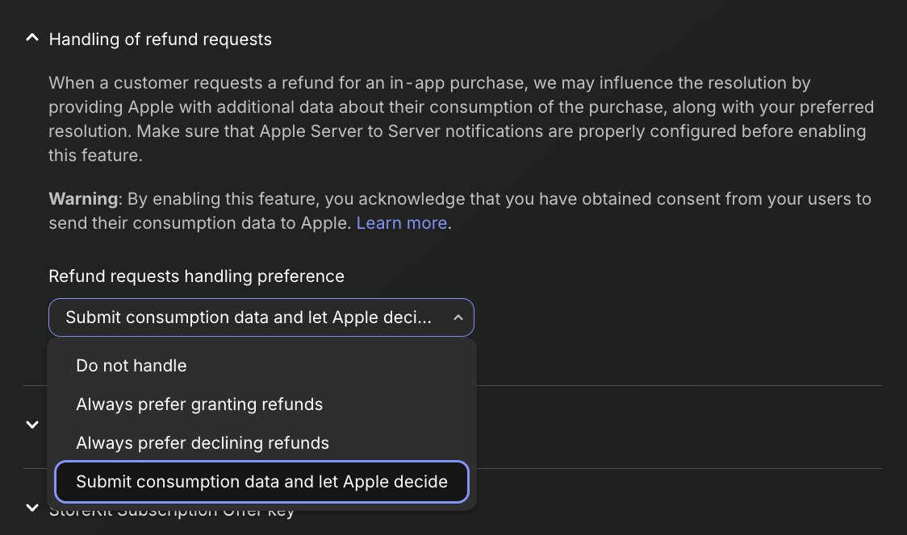The width and height of the screenshot is (907, 535).
Task: Choose Always prefer declining refunds
Action: coord(203,443)
